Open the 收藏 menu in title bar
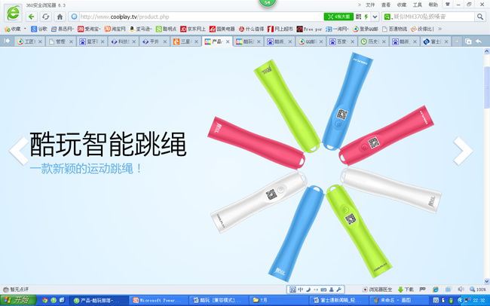The image size is (490, 306). pos(402,5)
